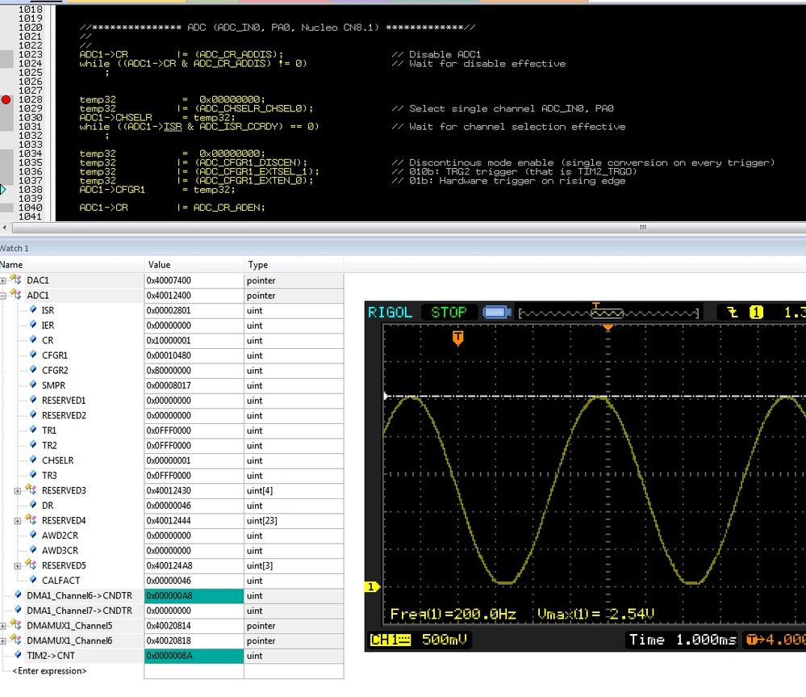Click the member icon beside TR3
This screenshot has width=806, height=697.
pyautogui.click(x=33, y=475)
